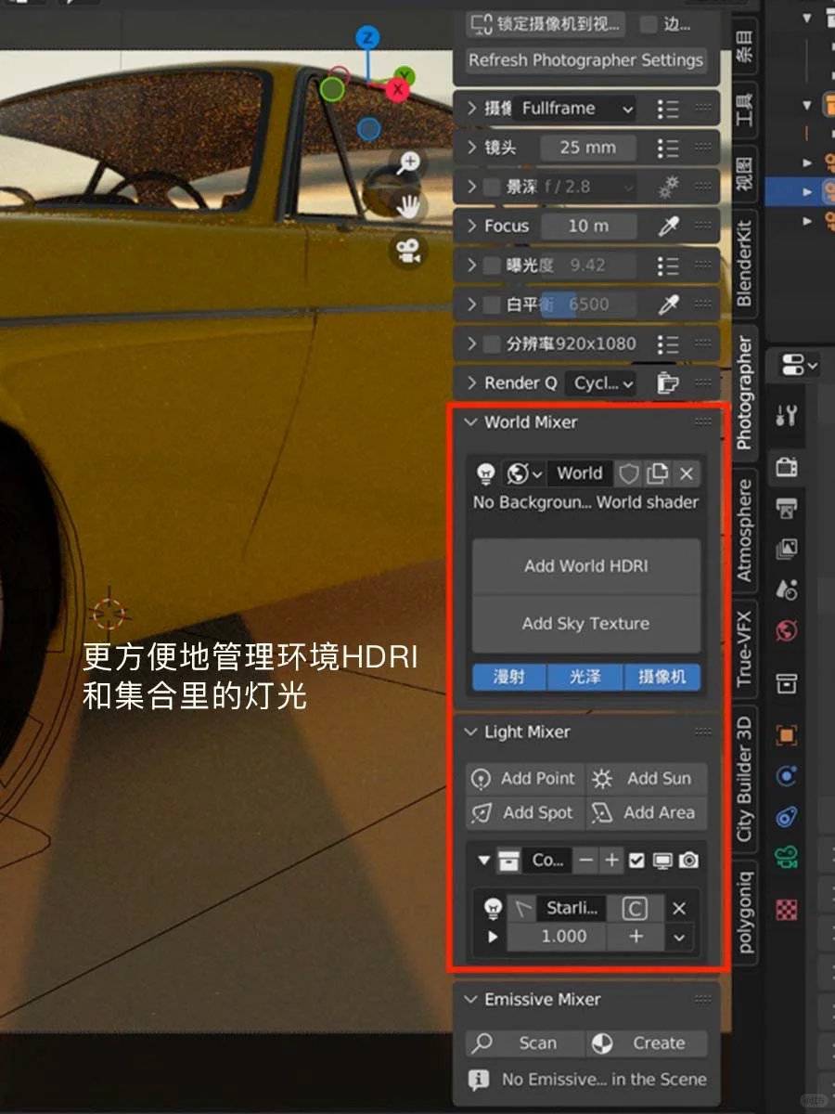Screen dimensions: 835x1114
Task: Toggle viewport visibility monitor icon in Light Mixer
Action: coord(664,861)
